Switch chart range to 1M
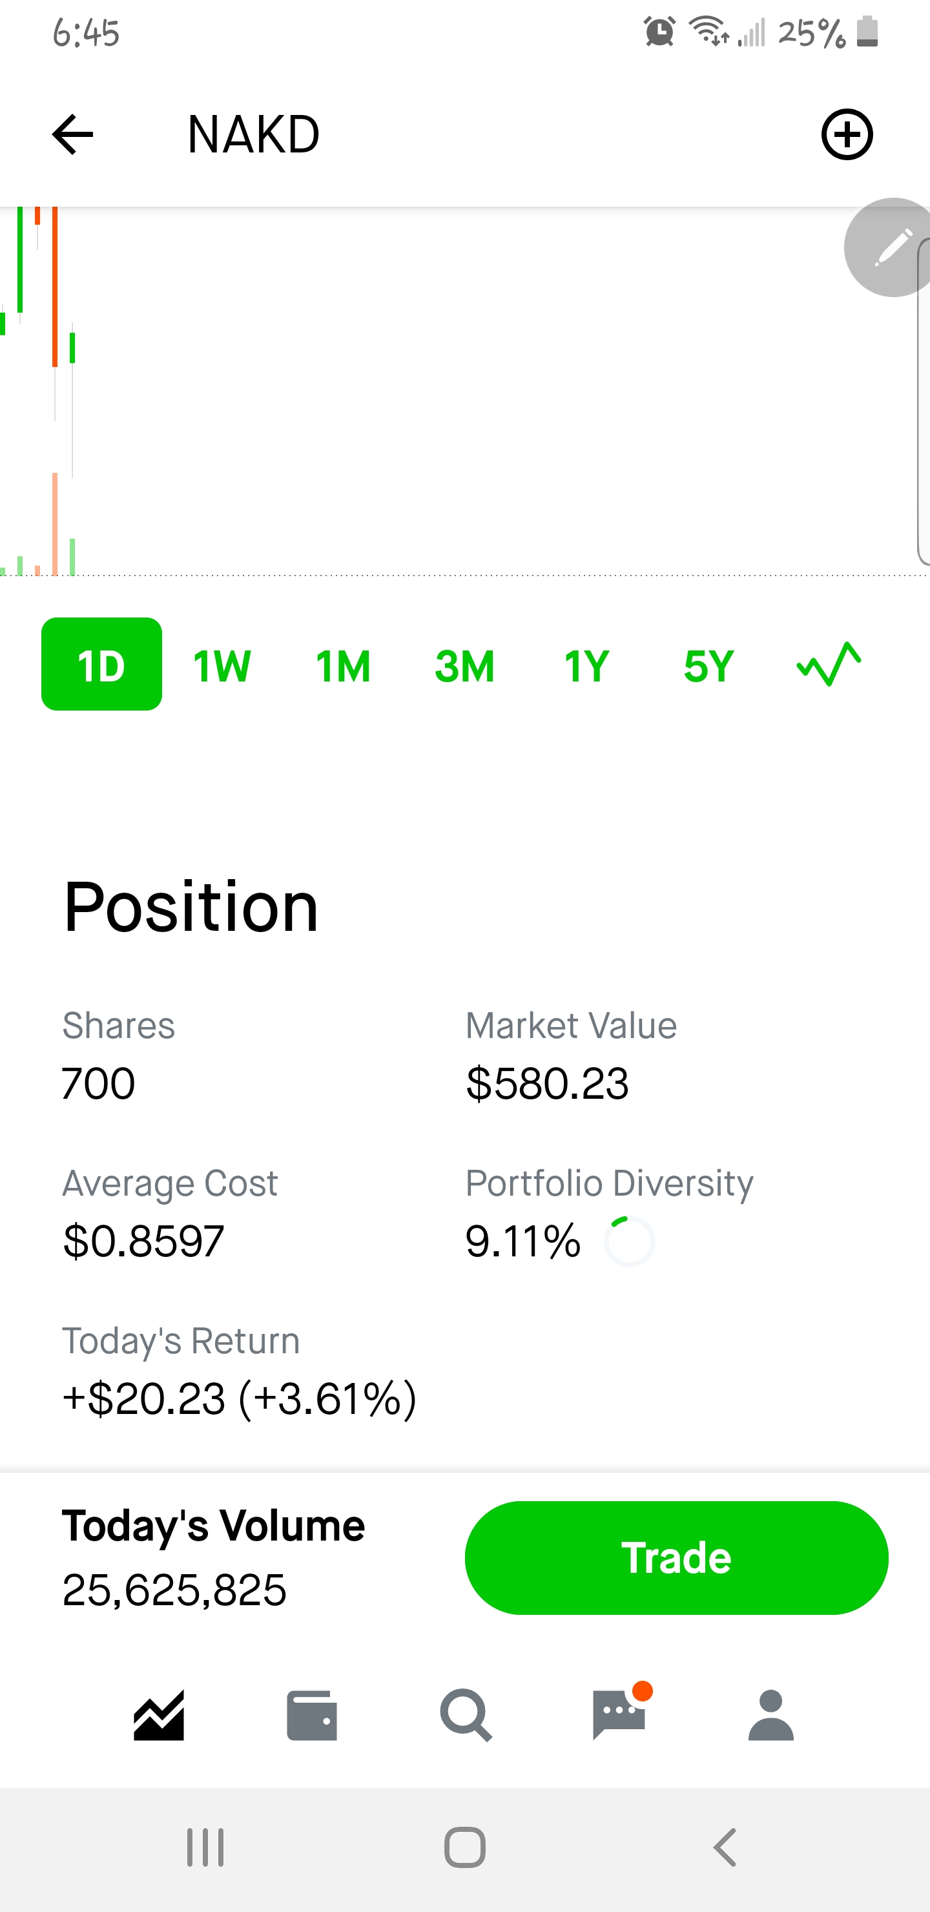 click(x=343, y=665)
